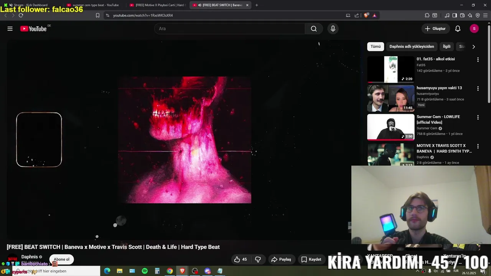The image size is (491, 276).
Task: Click the youtube.com address URL
Action: 143,15
